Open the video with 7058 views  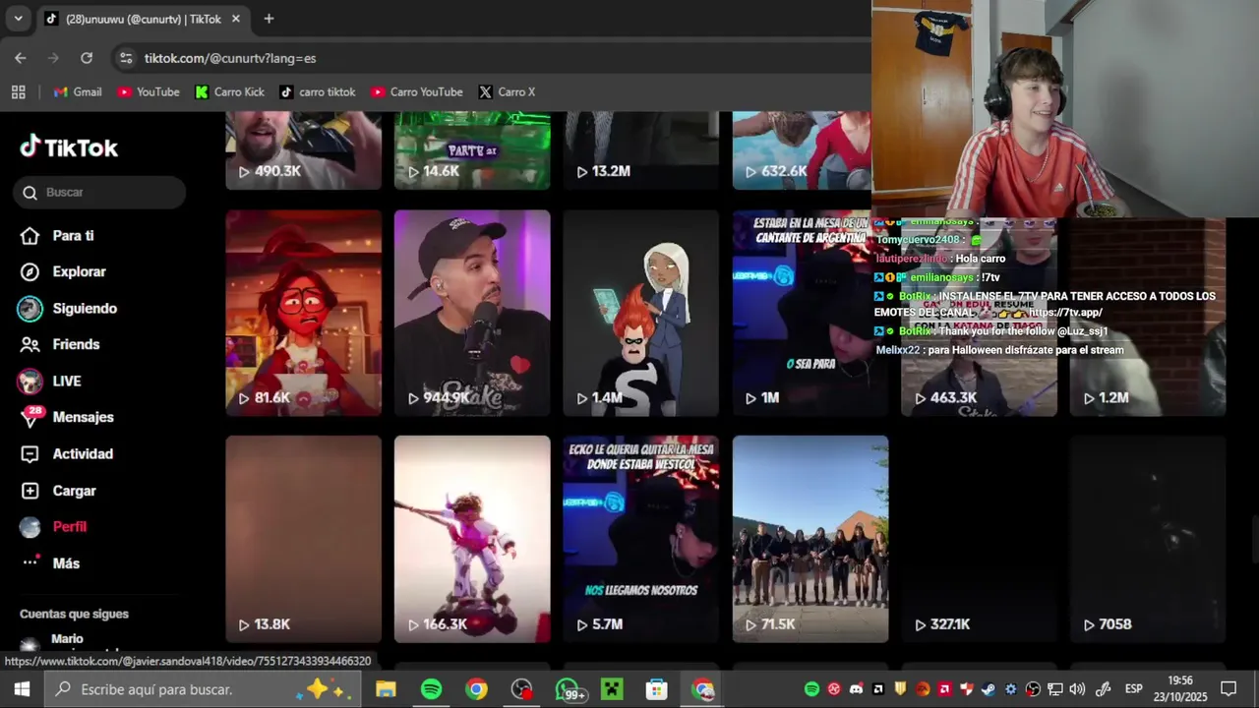coord(1148,539)
